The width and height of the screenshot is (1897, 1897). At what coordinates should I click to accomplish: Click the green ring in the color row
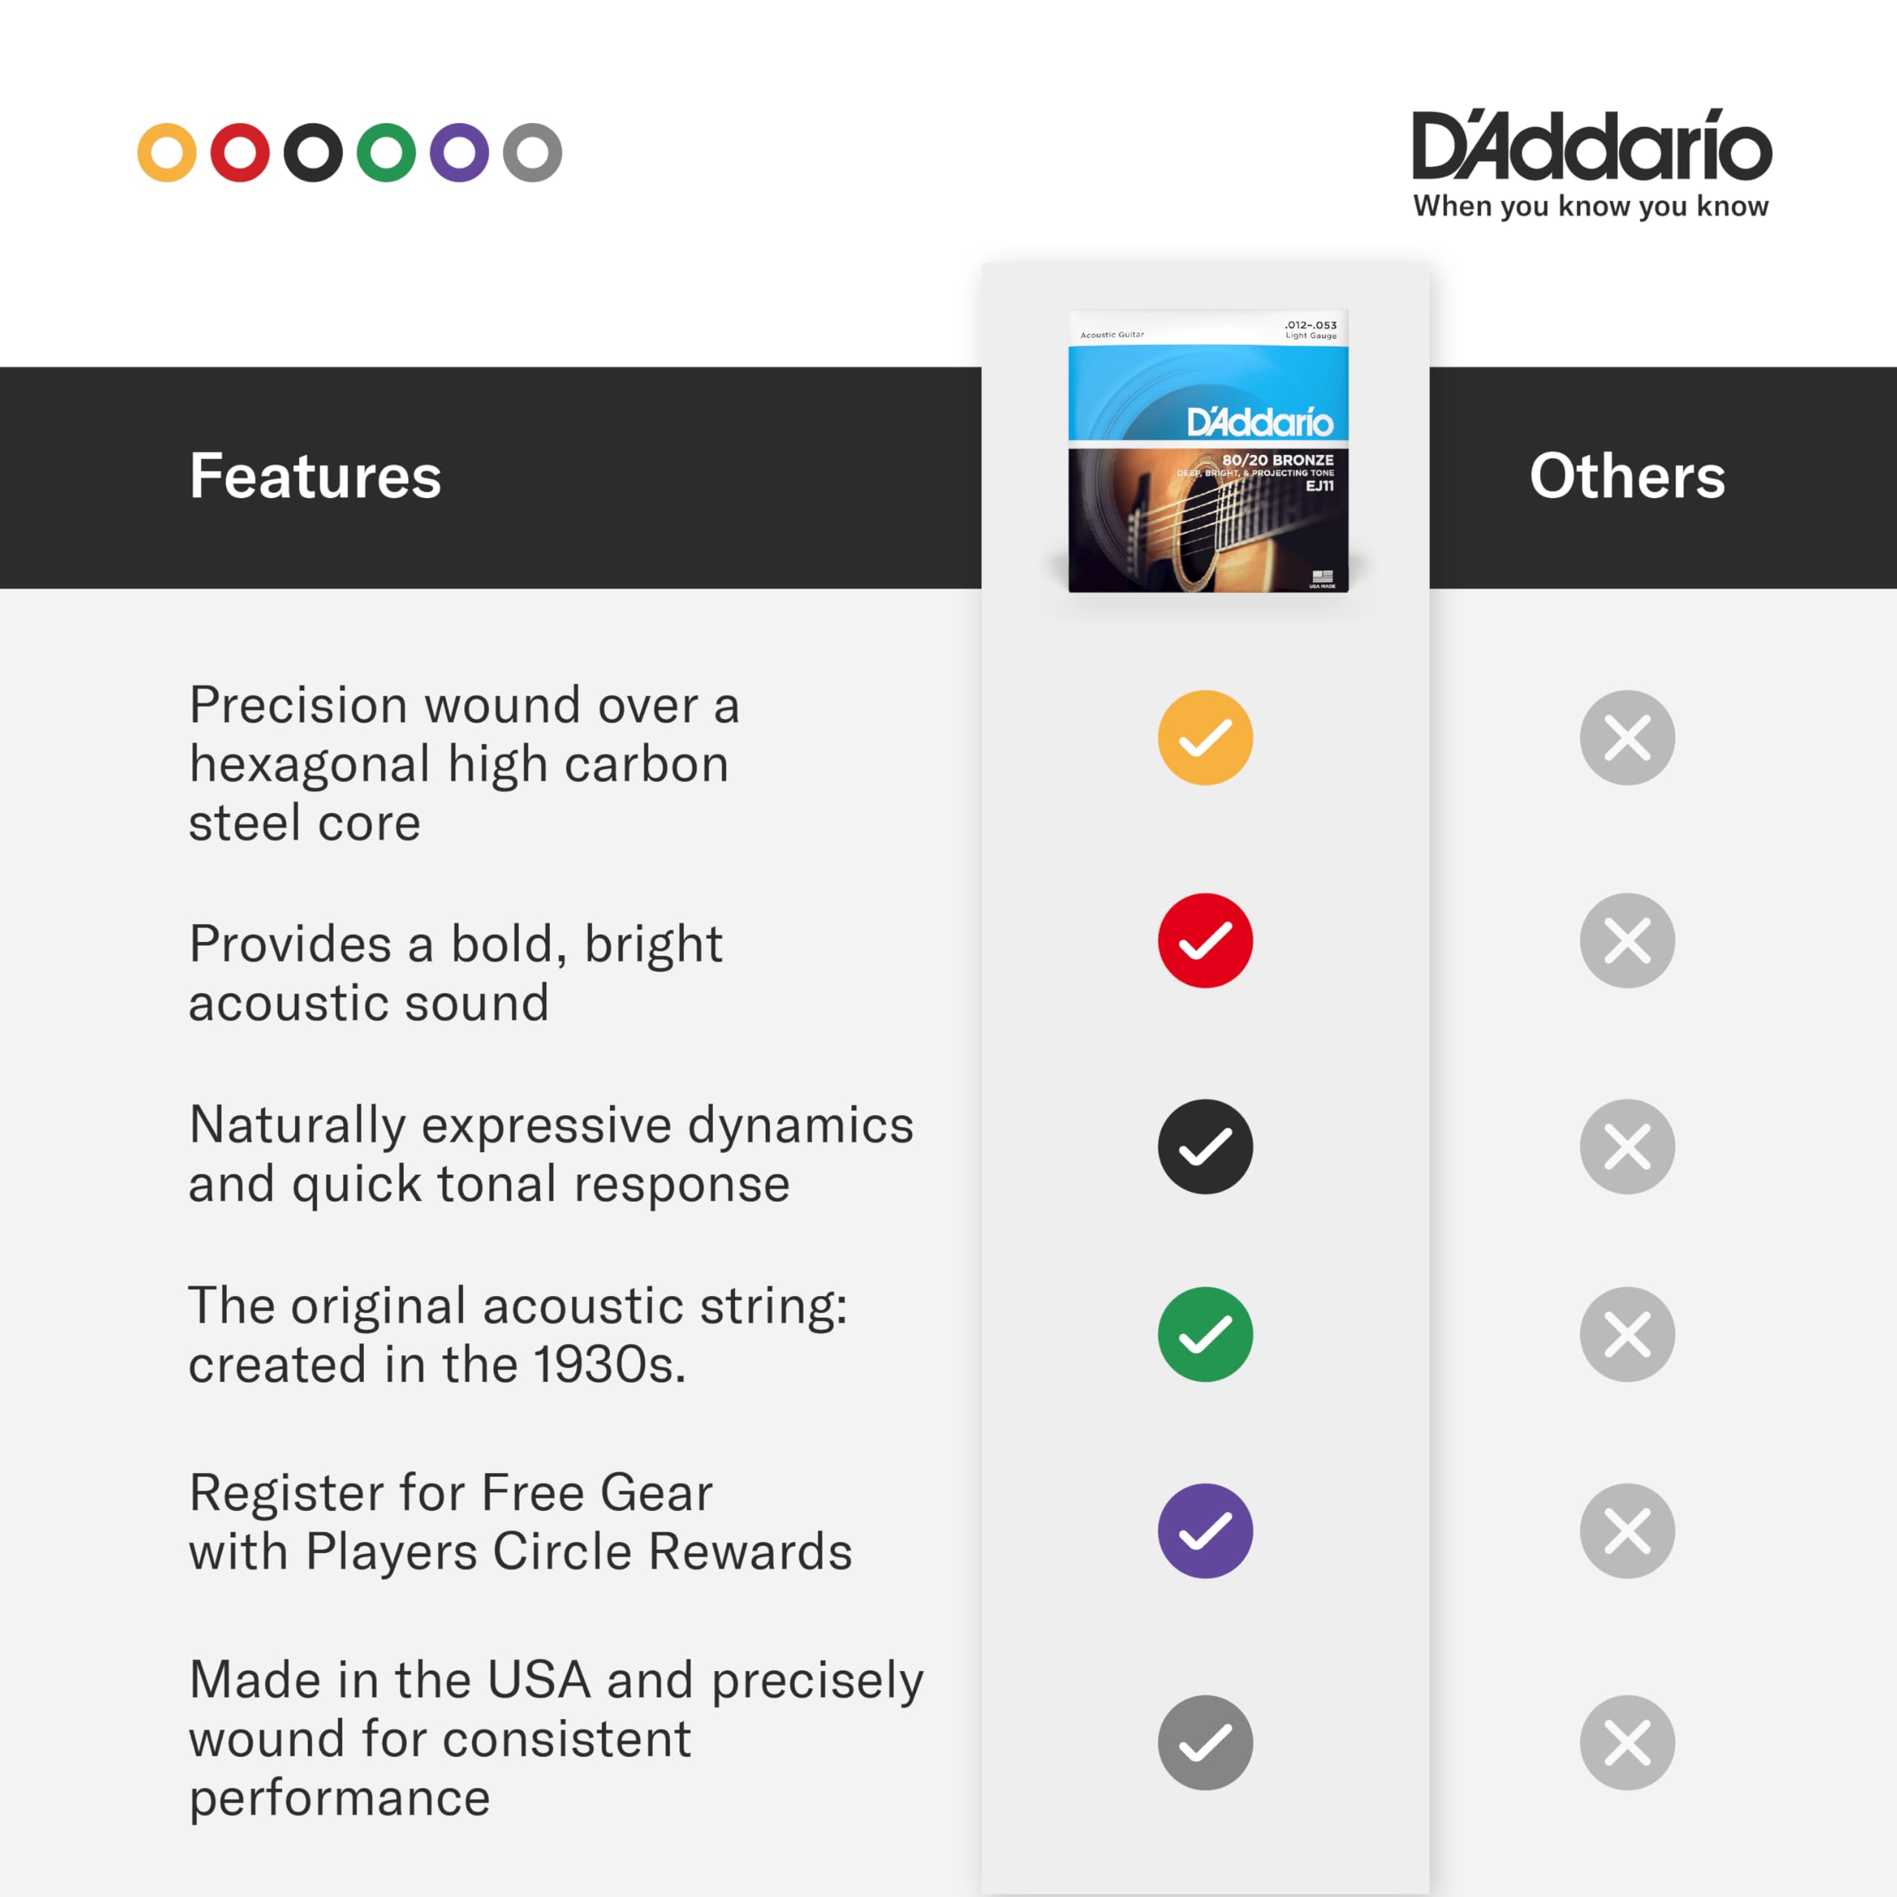point(386,153)
